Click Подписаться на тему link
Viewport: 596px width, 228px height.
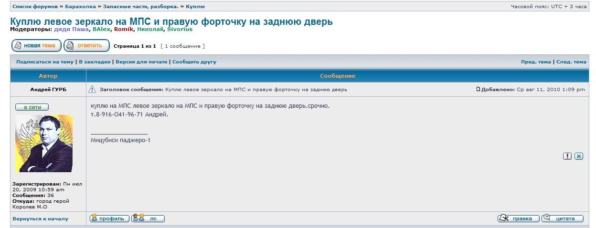[x=45, y=62]
